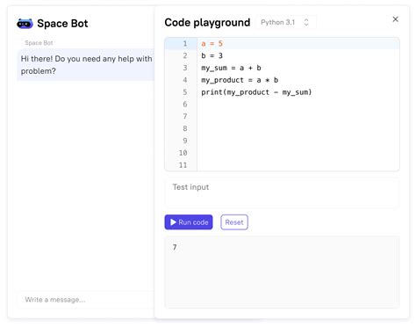Click the Code playground heading
The image size is (416, 327).
pos(207,23)
